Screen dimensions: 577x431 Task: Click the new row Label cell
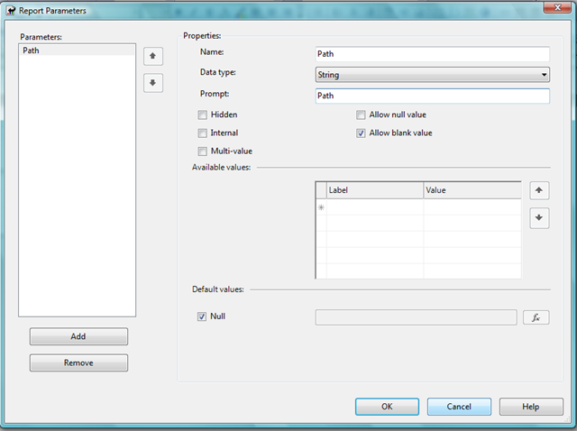click(x=375, y=207)
